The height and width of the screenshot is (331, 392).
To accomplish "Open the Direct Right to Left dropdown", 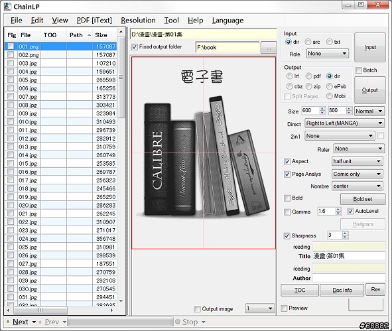I will click(344, 123).
